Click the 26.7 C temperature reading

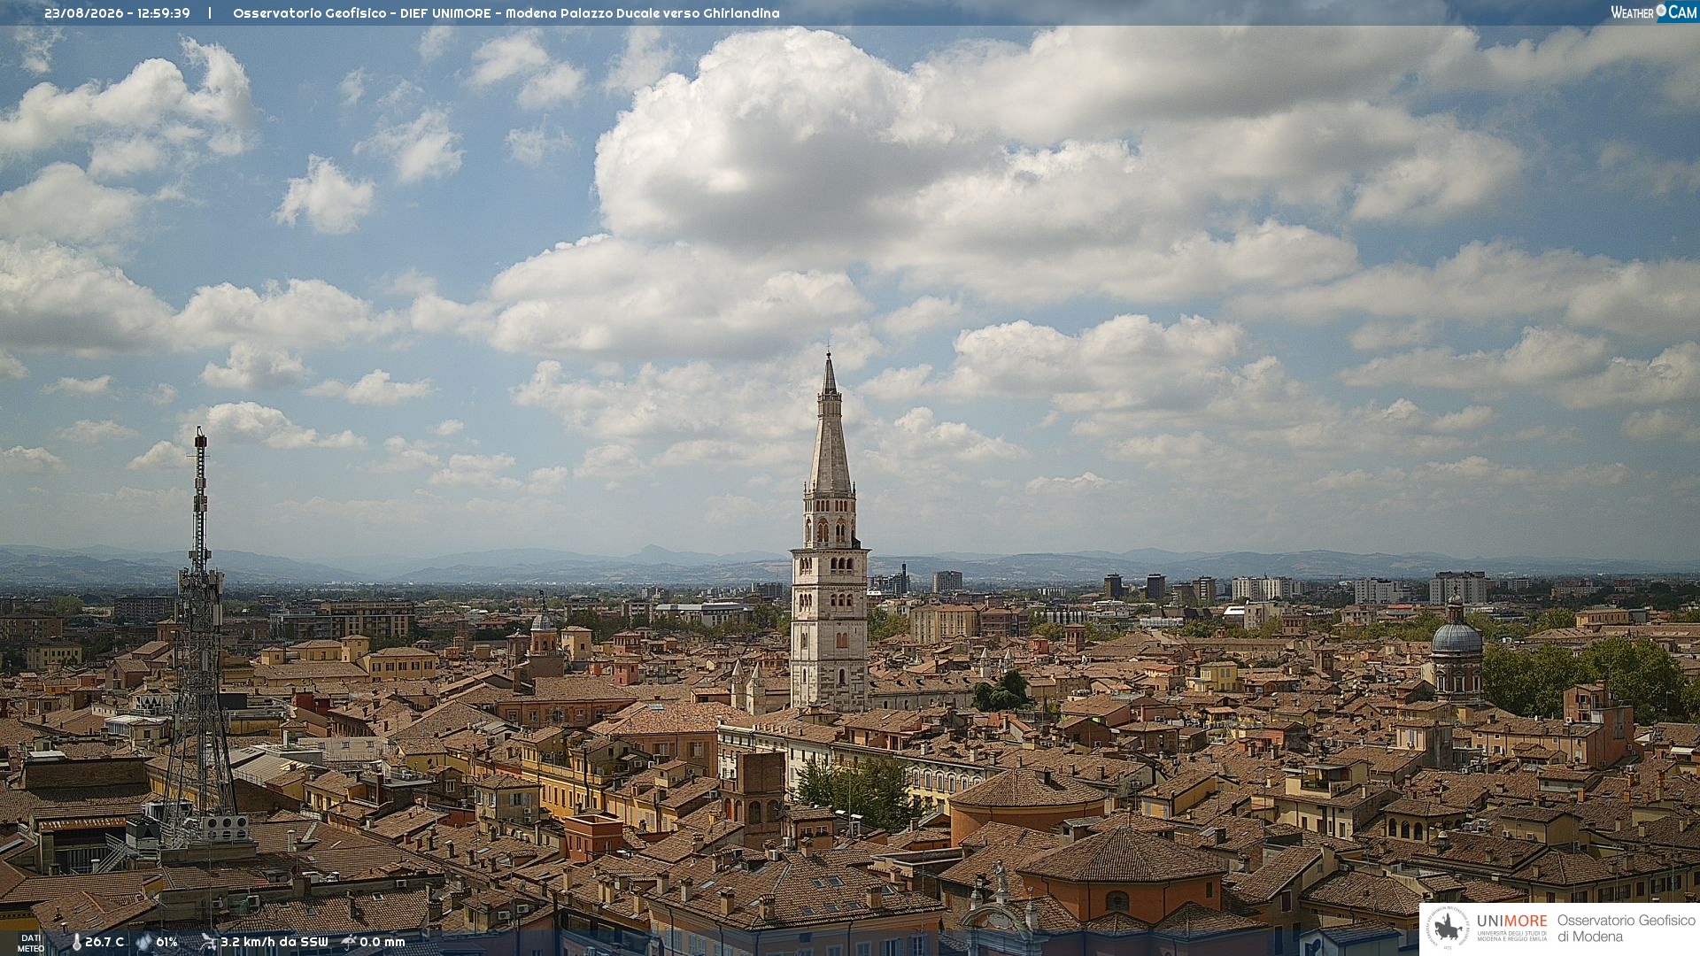[104, 943]
